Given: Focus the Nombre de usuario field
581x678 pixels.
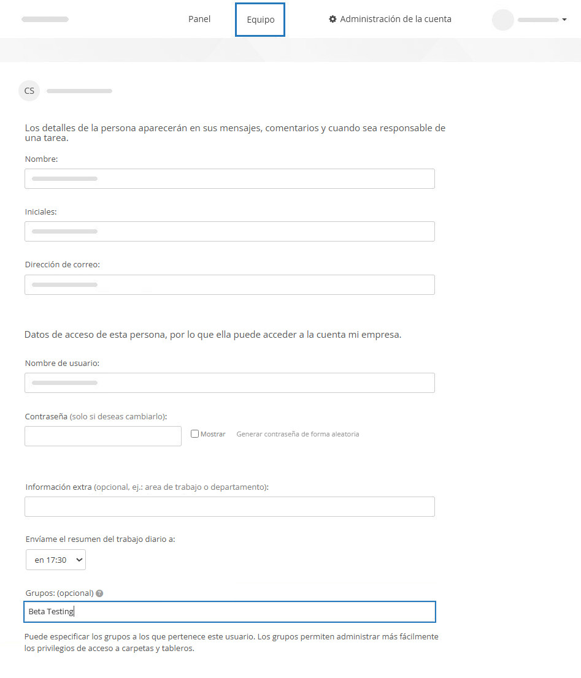Looking at the screenshot, I should click(x=229, y=383).
